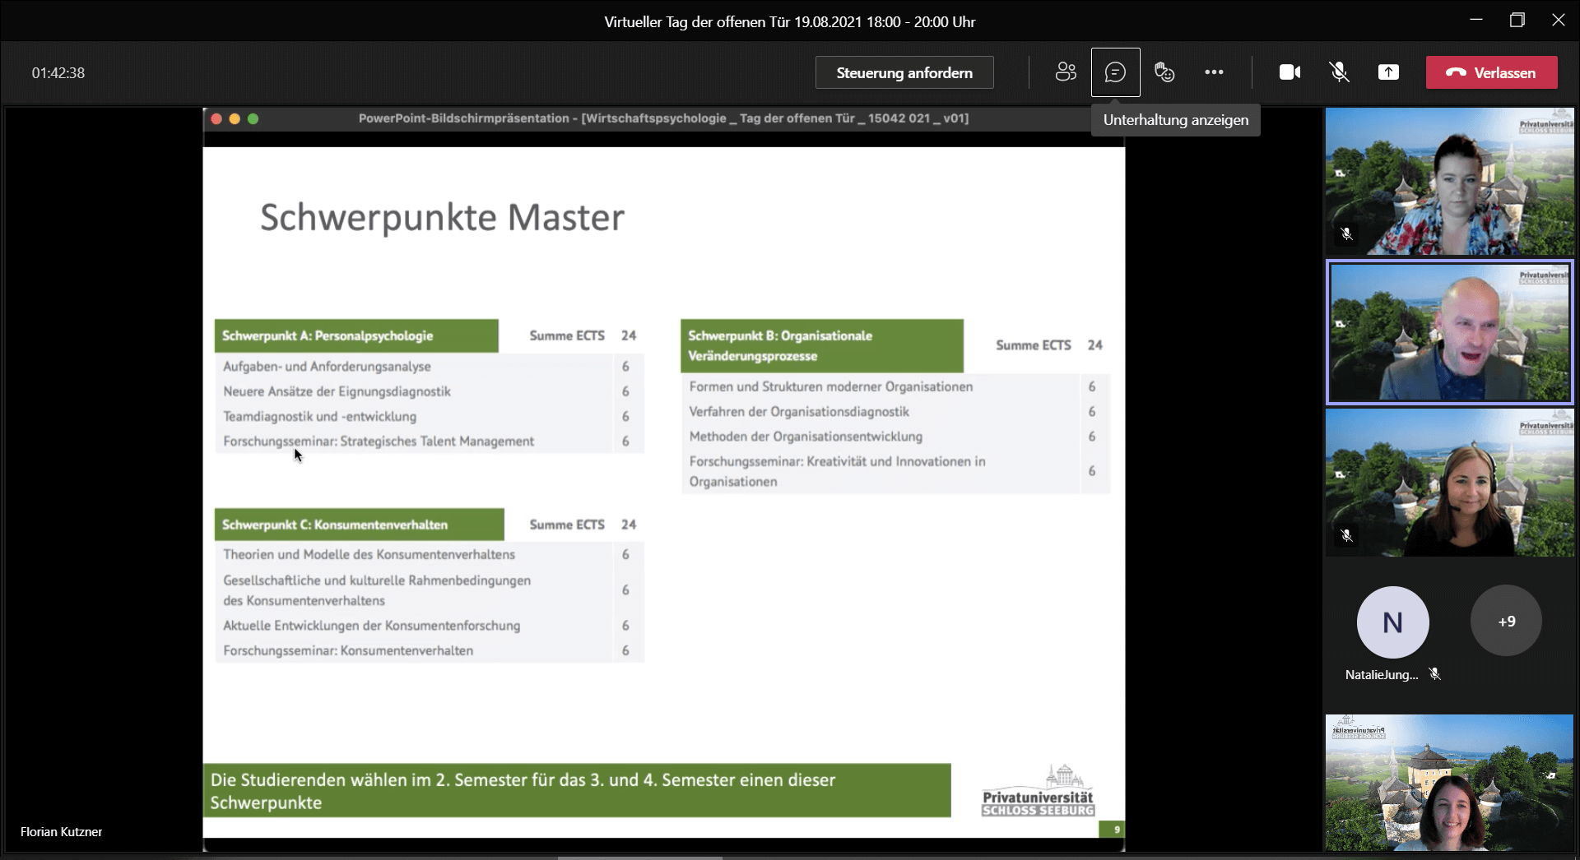Unmute the microphone
The height and width of the screenshot is (860, 1580).
tap(1339, 72)
